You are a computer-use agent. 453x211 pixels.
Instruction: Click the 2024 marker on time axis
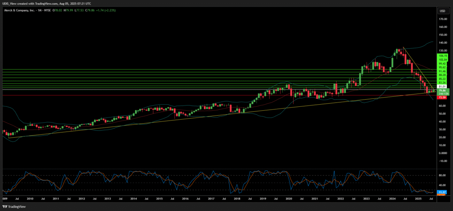click(x=392, y=200)
